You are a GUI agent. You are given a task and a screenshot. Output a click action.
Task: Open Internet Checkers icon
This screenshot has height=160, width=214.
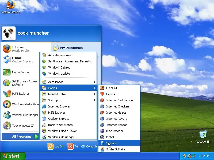tap(102, 106)
